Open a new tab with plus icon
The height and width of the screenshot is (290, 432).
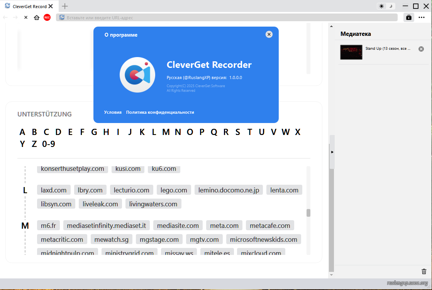click(x=65, y=6)
